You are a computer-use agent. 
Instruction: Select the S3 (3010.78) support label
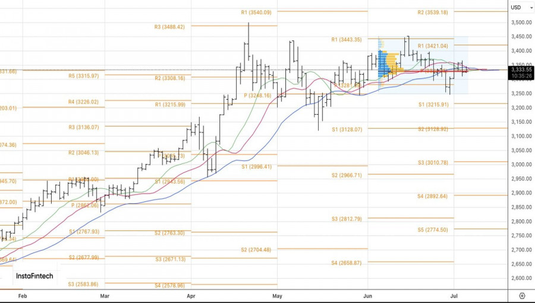[x=433, y=163]
